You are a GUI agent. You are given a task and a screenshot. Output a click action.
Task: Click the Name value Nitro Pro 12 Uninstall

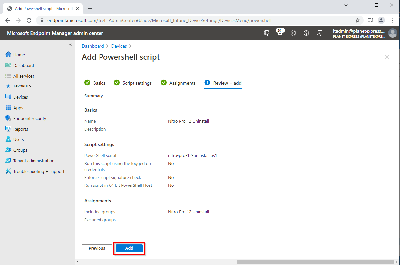point(188,121)
